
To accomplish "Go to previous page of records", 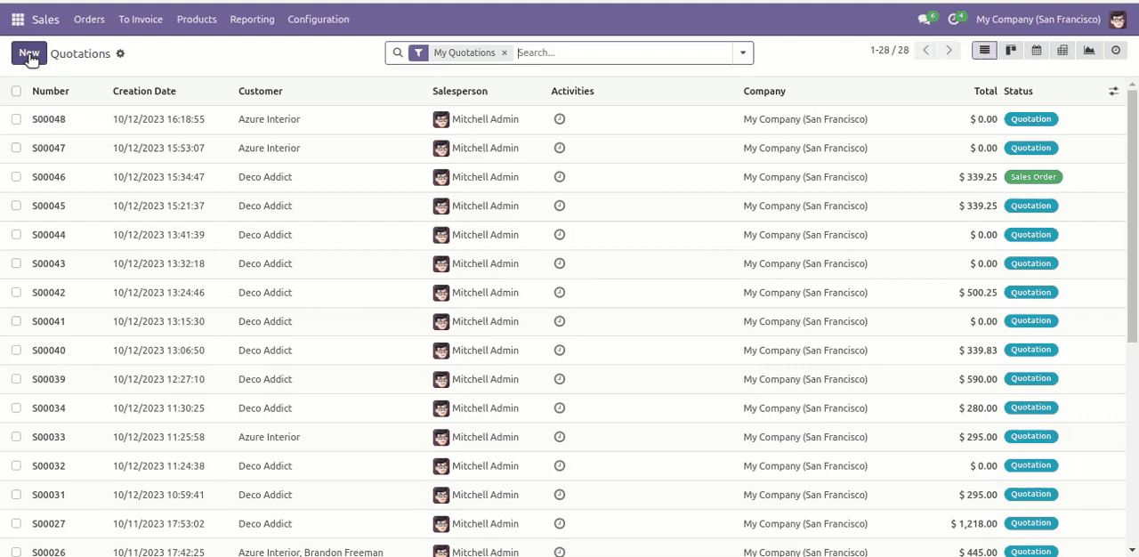I will [x=926, y=51].
